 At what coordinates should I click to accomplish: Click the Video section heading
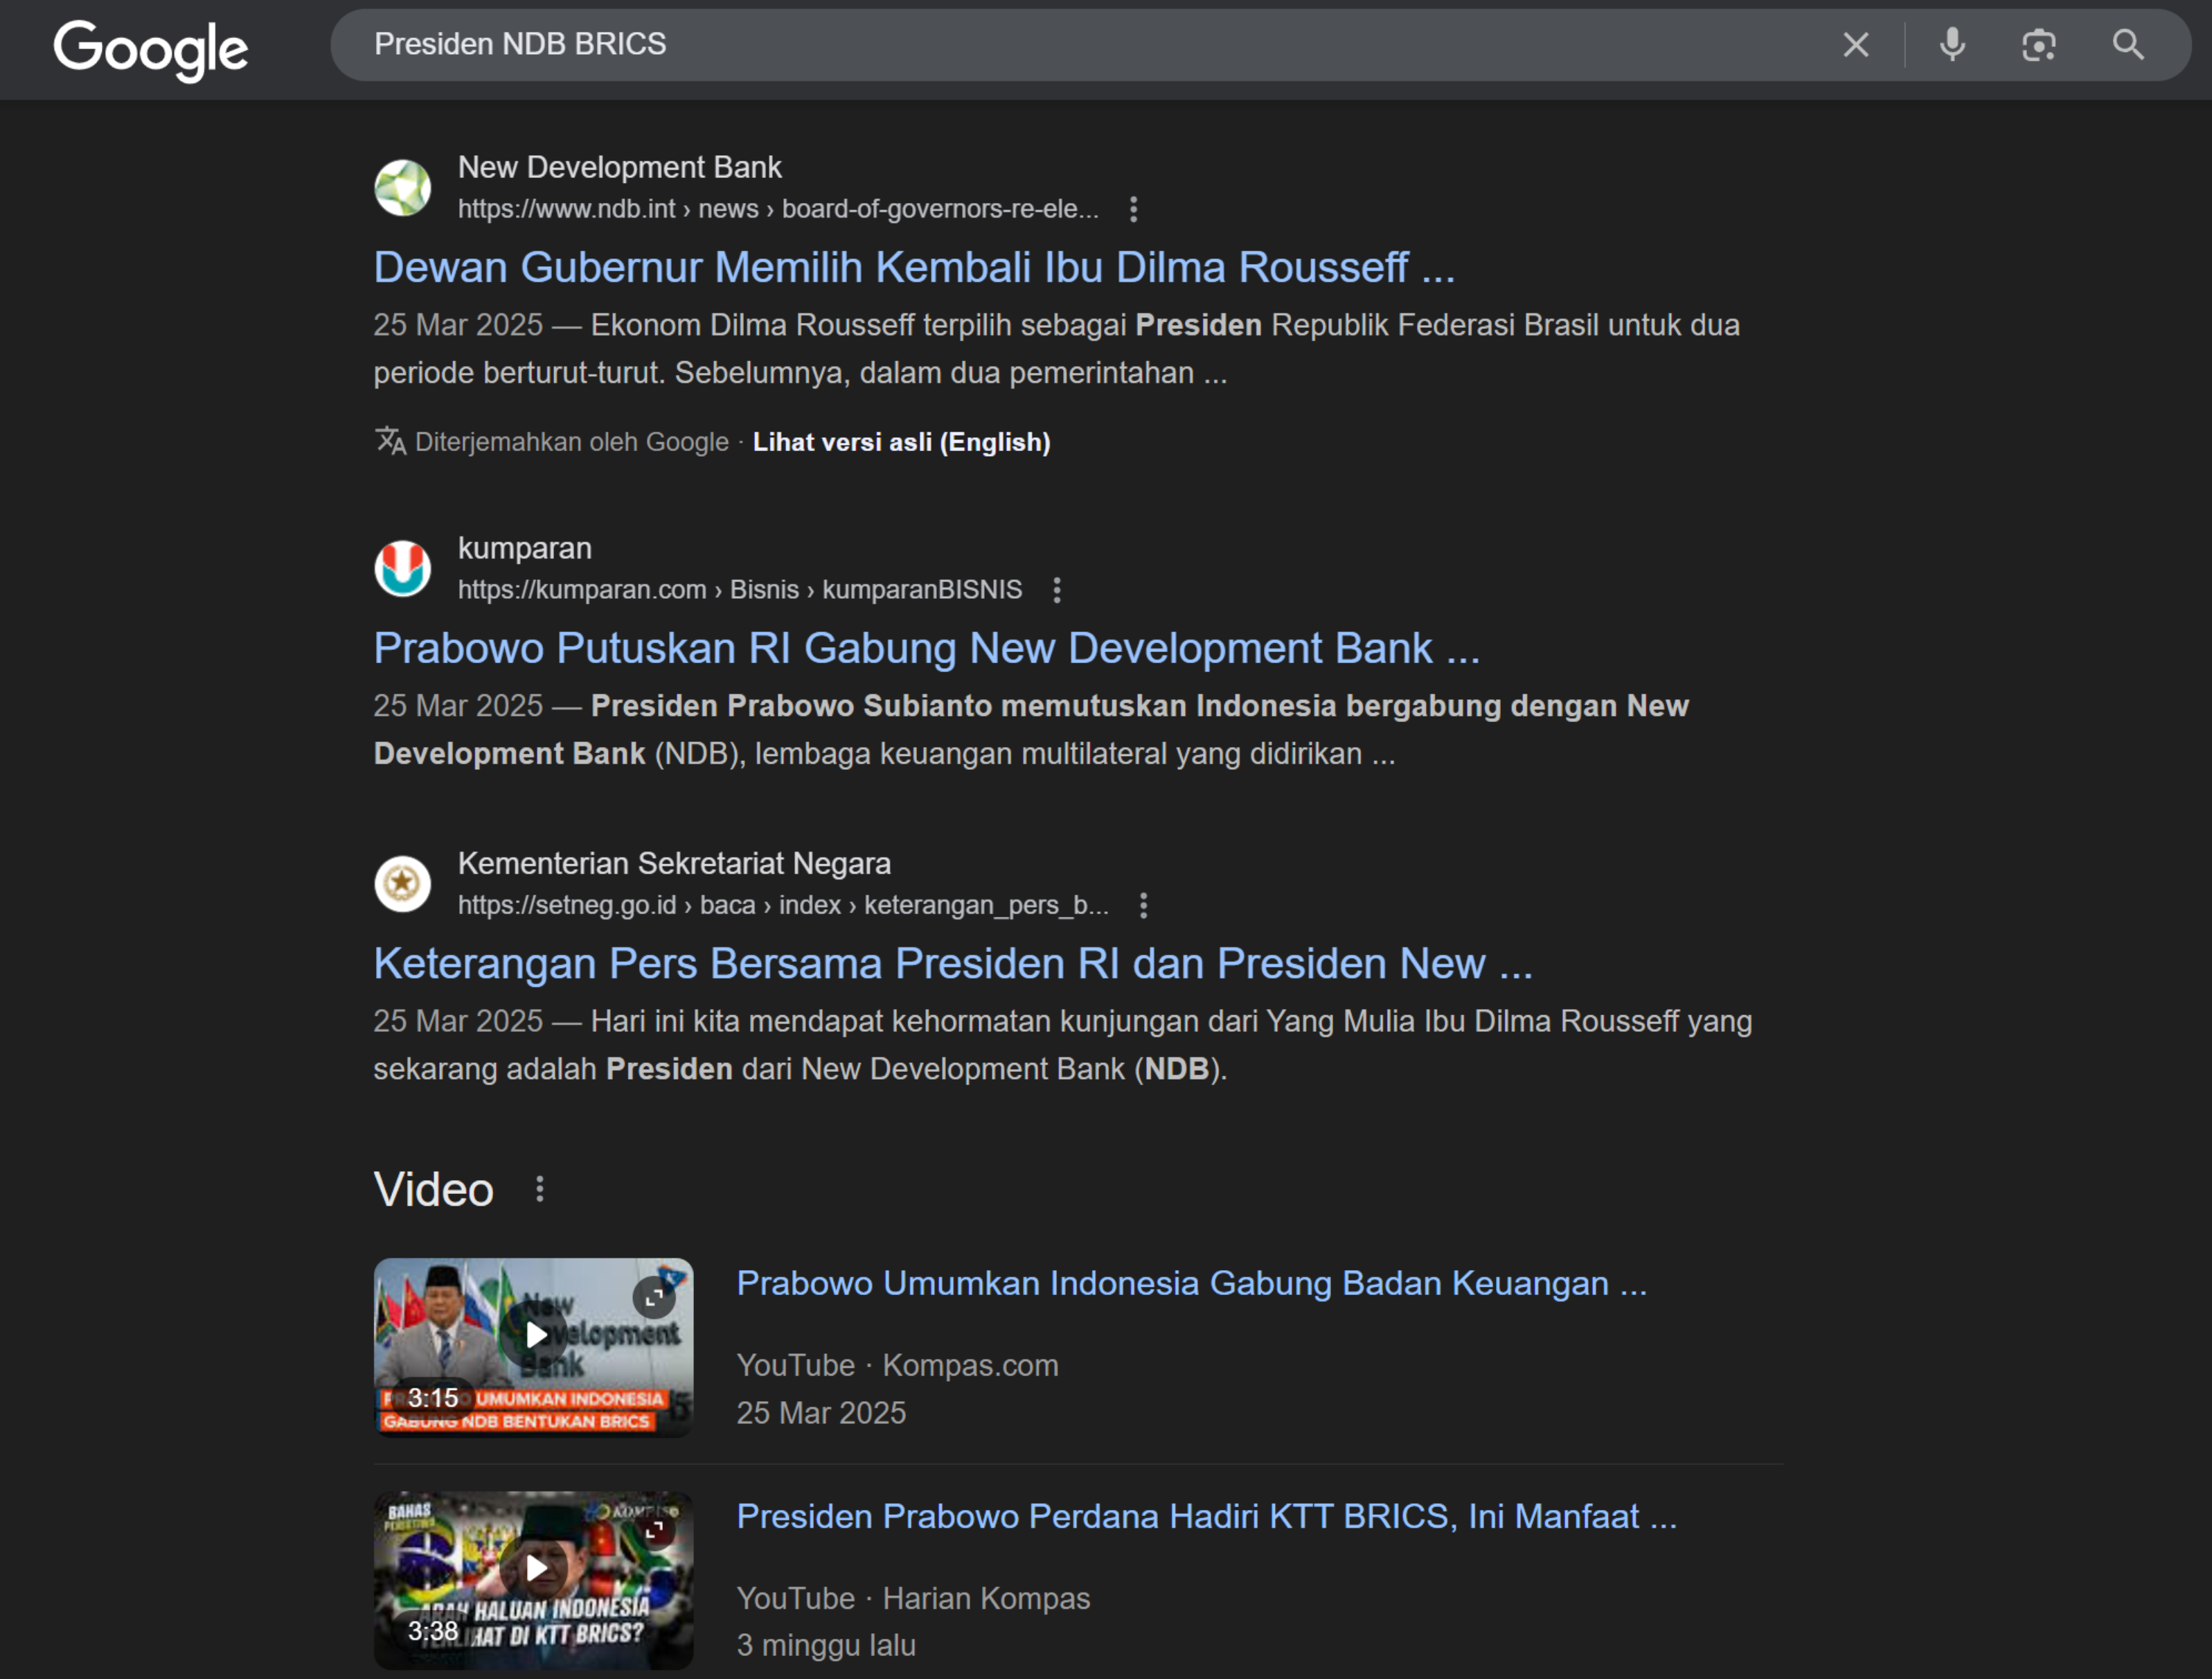click(x=433, y=1190)
